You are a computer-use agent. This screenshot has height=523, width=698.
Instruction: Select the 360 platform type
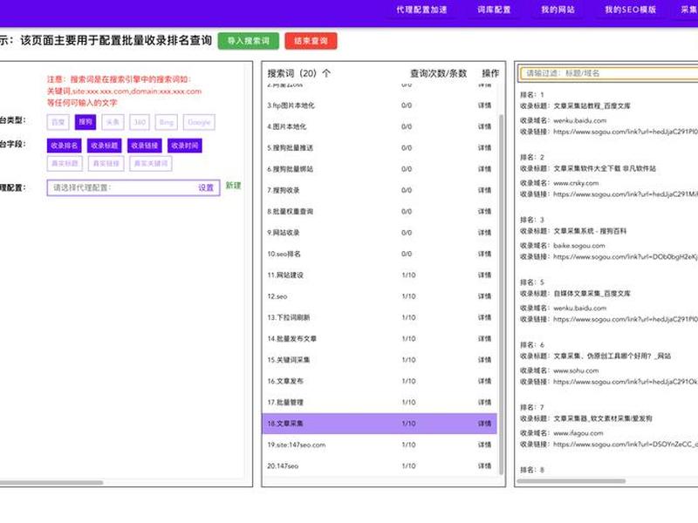tap(140, 122)
